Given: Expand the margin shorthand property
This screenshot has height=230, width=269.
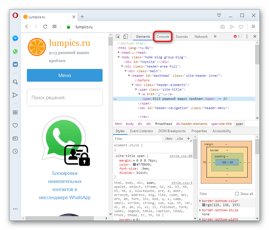Looking at the screenshot, I should 134,160.
